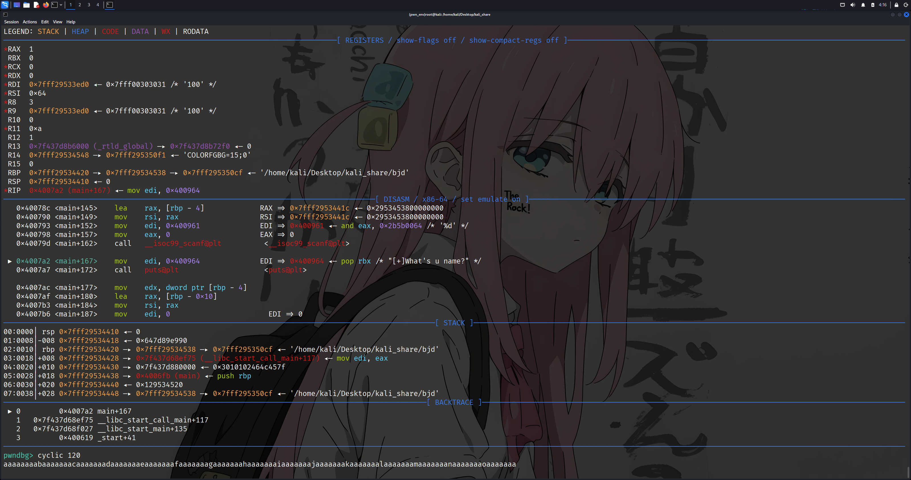Open the Kali applications menu
The image size is (911, 480).
(5, 5)
